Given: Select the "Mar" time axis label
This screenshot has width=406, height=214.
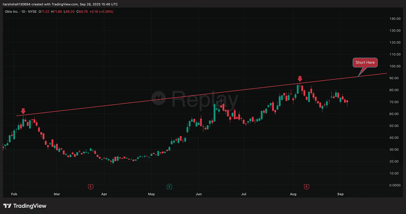Looking at the screenshot, I should coord(57,194).
